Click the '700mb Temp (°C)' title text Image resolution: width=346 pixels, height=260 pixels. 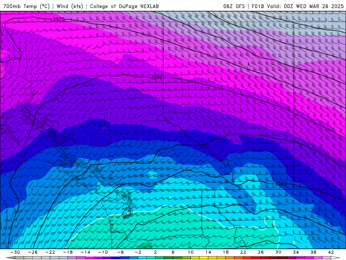26,6
